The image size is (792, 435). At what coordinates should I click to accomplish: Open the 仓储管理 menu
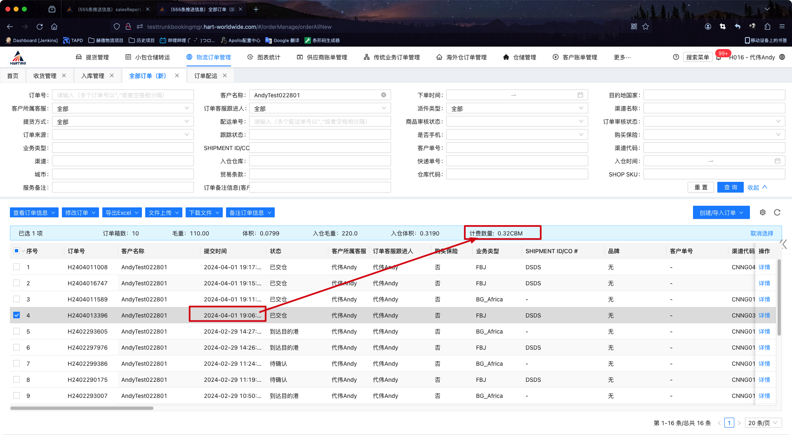[520, 57]
